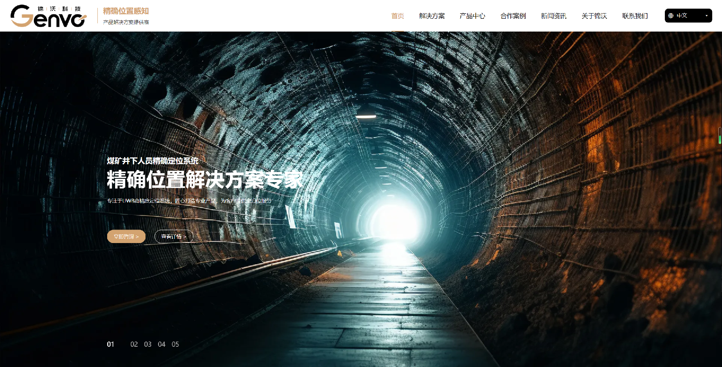This screenshot has width=722, height=367.
Task: Click the 精确位置感知 slogan beside the logo
Action: [126, 11]
